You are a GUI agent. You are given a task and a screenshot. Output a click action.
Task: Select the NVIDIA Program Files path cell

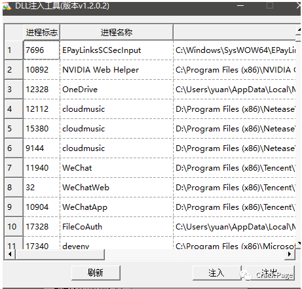pyautogui.click(x=235, y=70)
